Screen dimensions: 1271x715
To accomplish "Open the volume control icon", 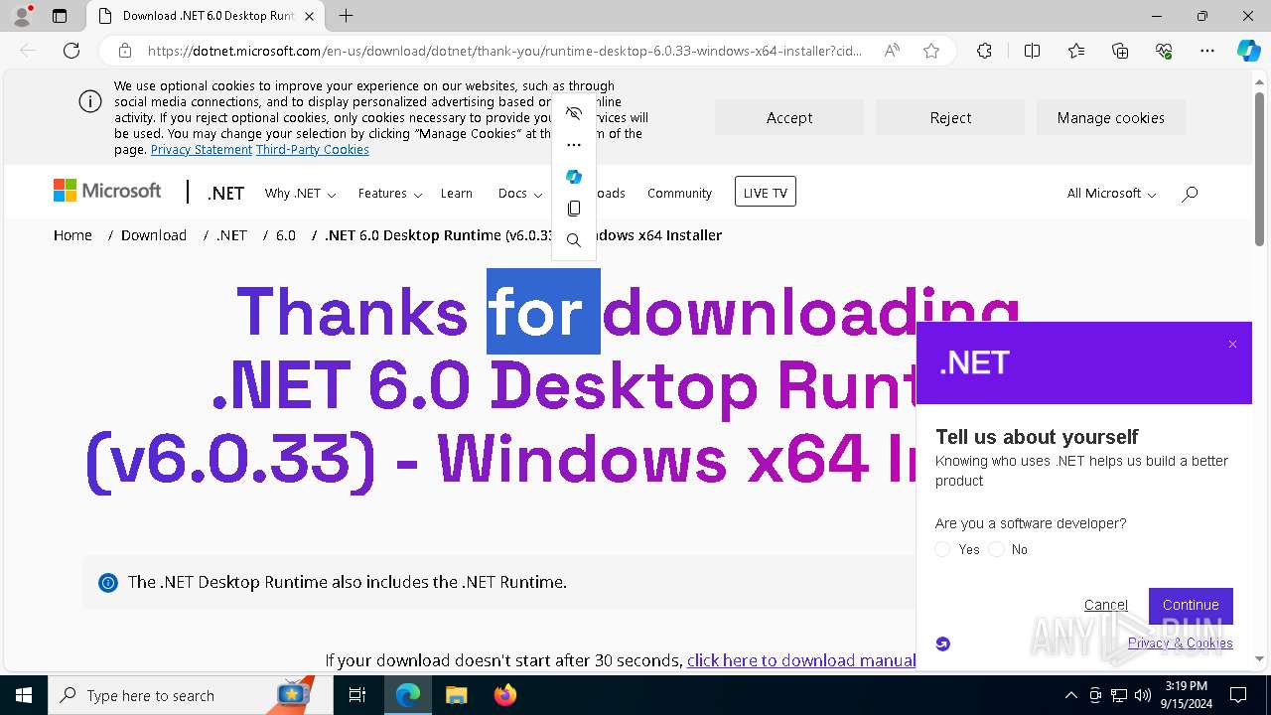I will tap(1143, 695).
